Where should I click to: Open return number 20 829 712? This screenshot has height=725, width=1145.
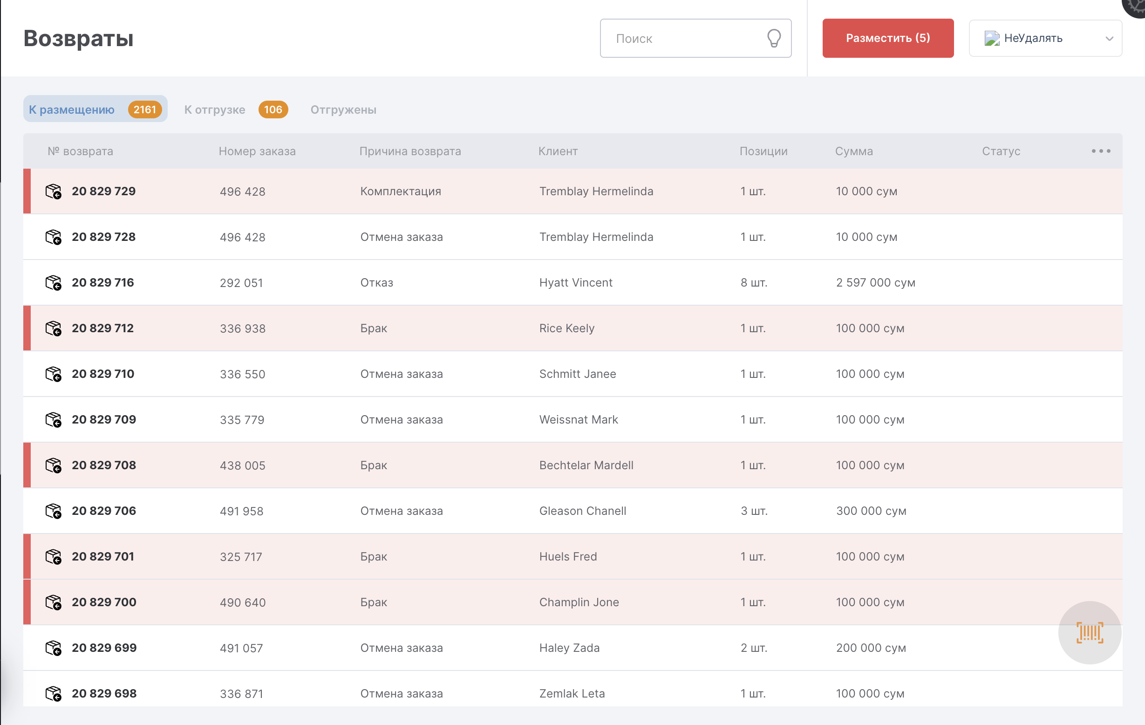tap(102, 328)
